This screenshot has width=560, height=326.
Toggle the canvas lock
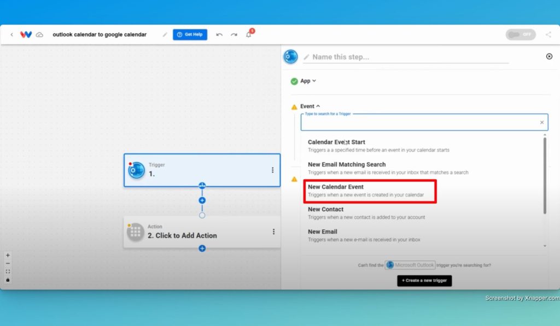8,280
